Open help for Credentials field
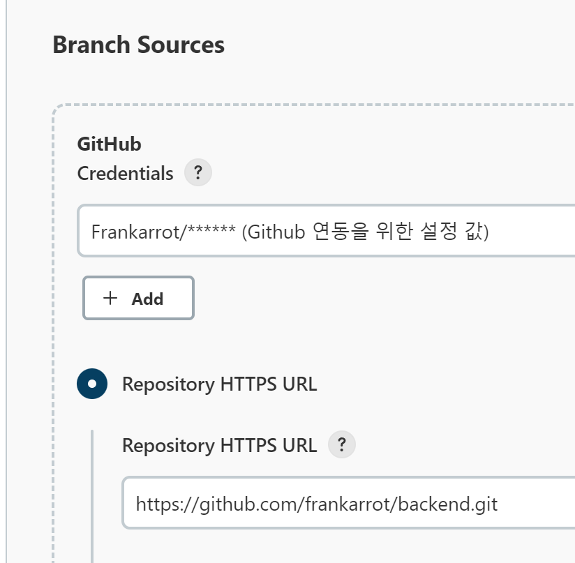The width and height of the screenshot is (575, 563). (x=198, y=172)
